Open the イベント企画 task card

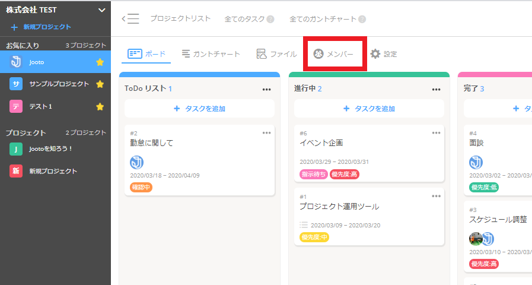321,143
